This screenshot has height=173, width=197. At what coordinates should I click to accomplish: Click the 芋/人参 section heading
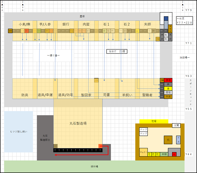click(x=45, y=24)
